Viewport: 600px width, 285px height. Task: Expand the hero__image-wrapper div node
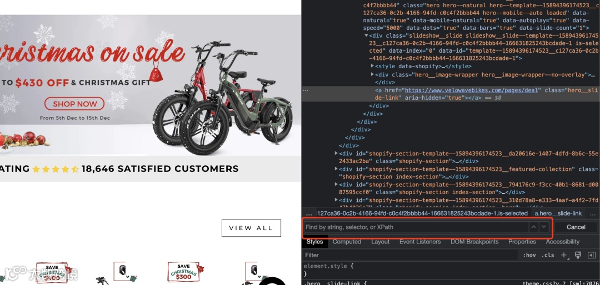pos(372,74)
